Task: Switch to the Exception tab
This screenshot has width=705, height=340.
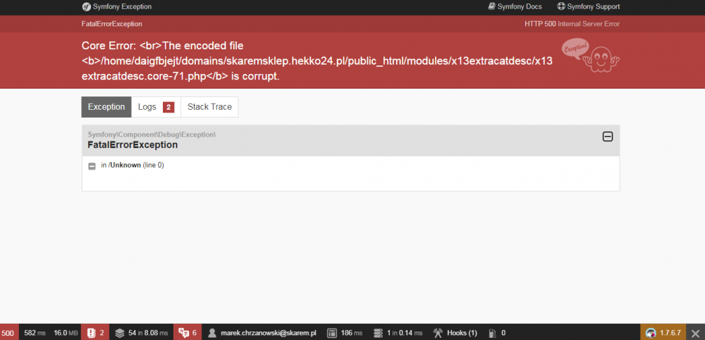Action: click(x=106, y=107)
